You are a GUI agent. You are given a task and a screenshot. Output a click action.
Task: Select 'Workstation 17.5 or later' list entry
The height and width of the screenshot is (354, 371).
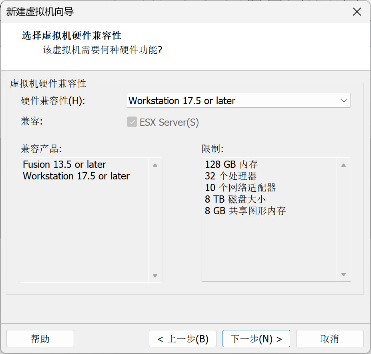coord(76,176)
